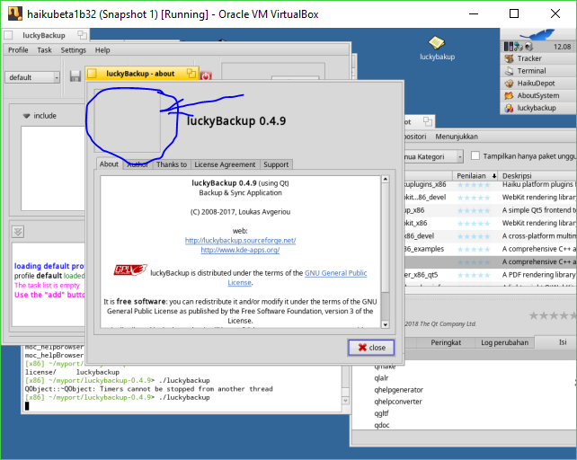The width and height of the screenshot is (577, 460).
Task: Switch to Log perubahan tab in HaikuDepot
Action: 504,342
